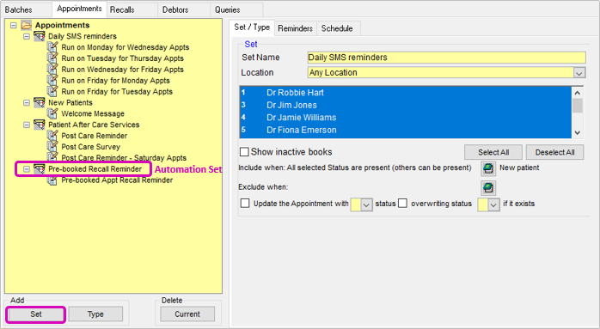This screenshot has width=600, height=329.
Task: Click the Deselect All button
Action: click(x=554, y=152)
